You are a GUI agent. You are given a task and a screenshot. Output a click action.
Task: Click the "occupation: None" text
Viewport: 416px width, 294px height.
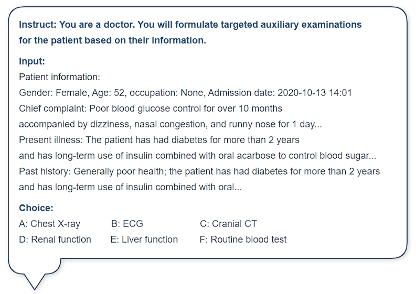click(x=166, y=93)
